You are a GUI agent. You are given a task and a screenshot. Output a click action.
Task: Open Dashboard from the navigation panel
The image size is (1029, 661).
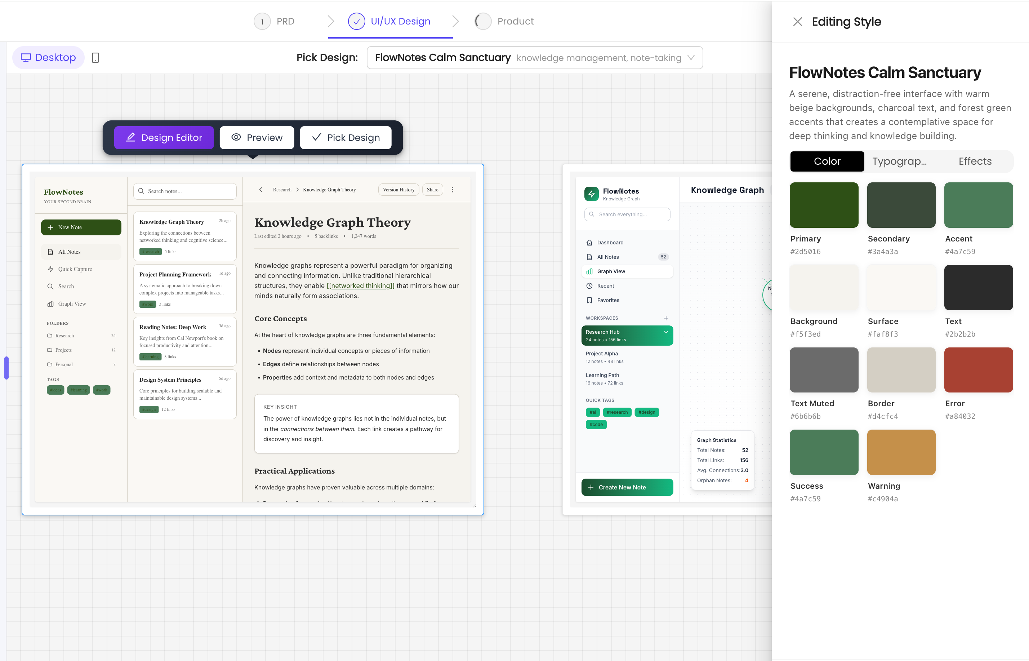[610, 242]
